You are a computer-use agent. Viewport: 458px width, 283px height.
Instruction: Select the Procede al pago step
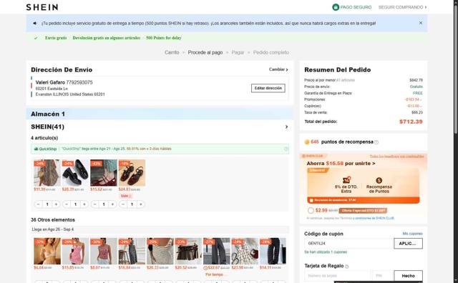[205, 52]
